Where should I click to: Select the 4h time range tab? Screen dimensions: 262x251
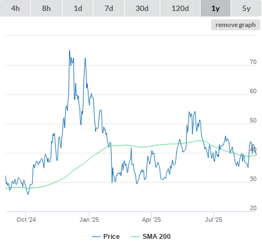[x=15, y=8]
